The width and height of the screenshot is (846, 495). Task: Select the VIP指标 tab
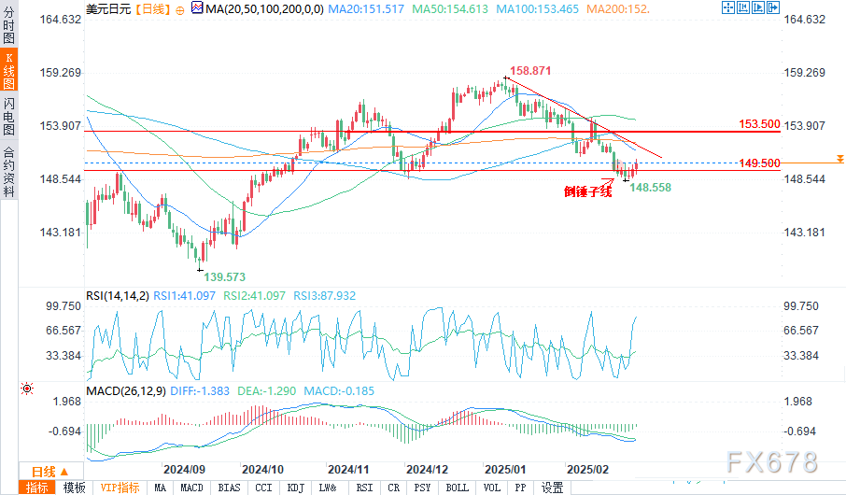120,488
